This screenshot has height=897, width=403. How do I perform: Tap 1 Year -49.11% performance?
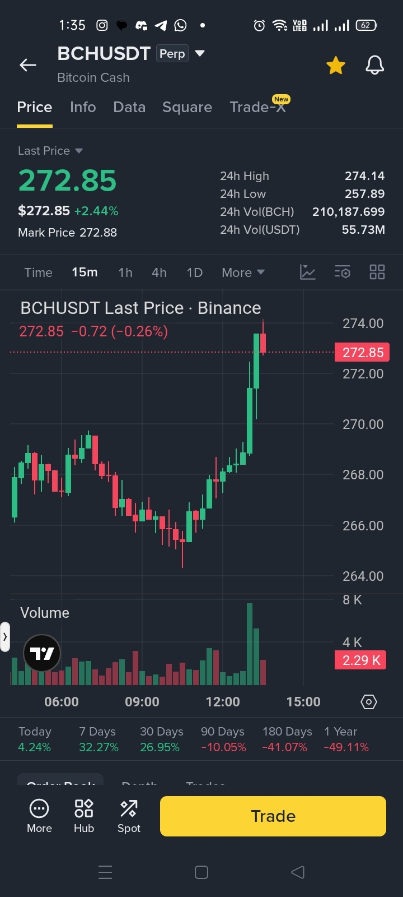pyautogui.click(x=346, y=739)
